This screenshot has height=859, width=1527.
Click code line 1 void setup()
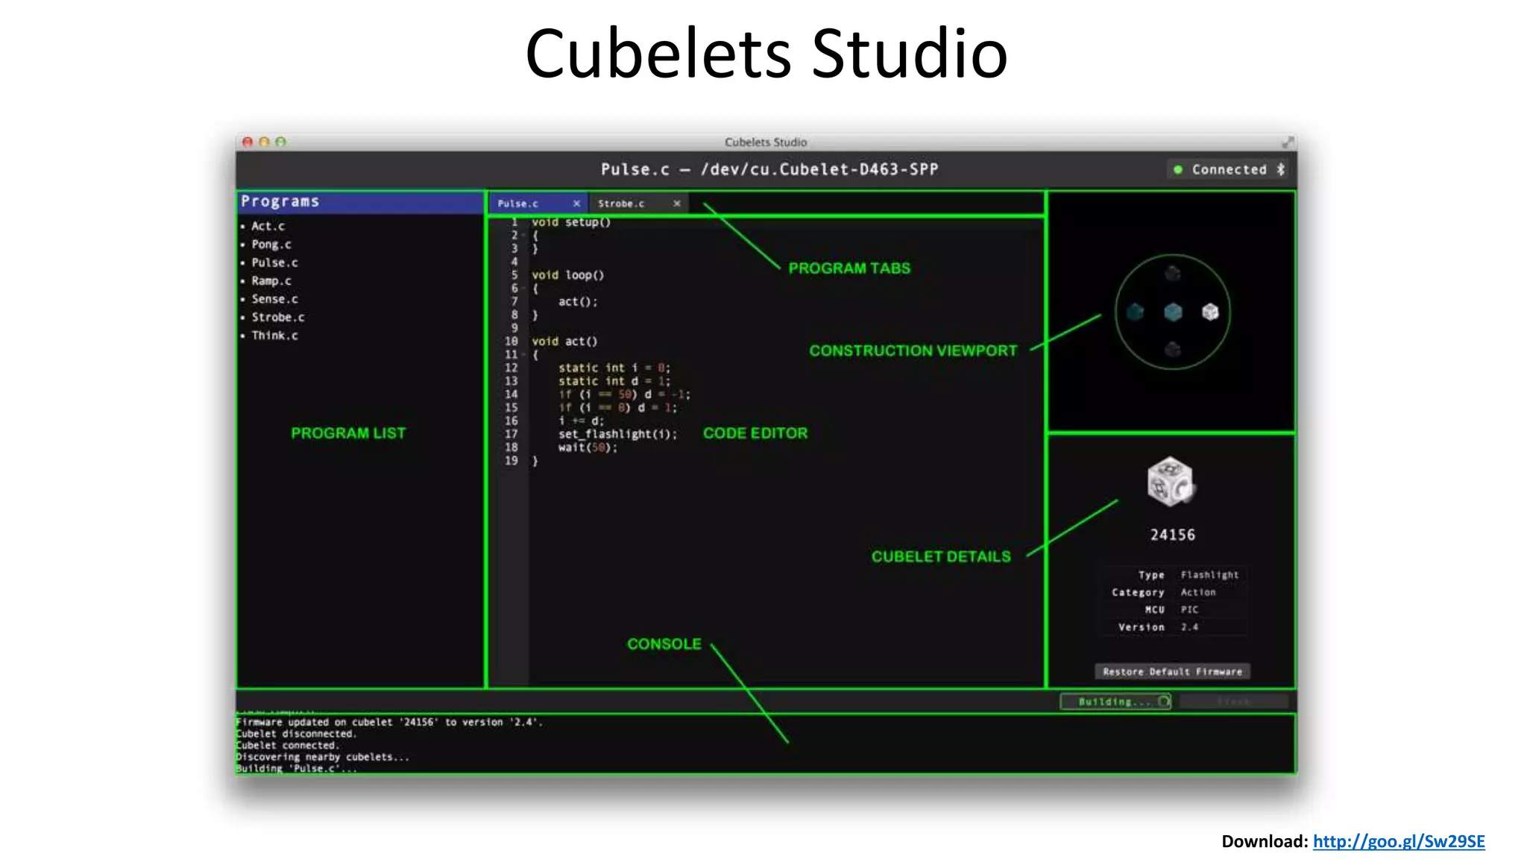point(571,222)
